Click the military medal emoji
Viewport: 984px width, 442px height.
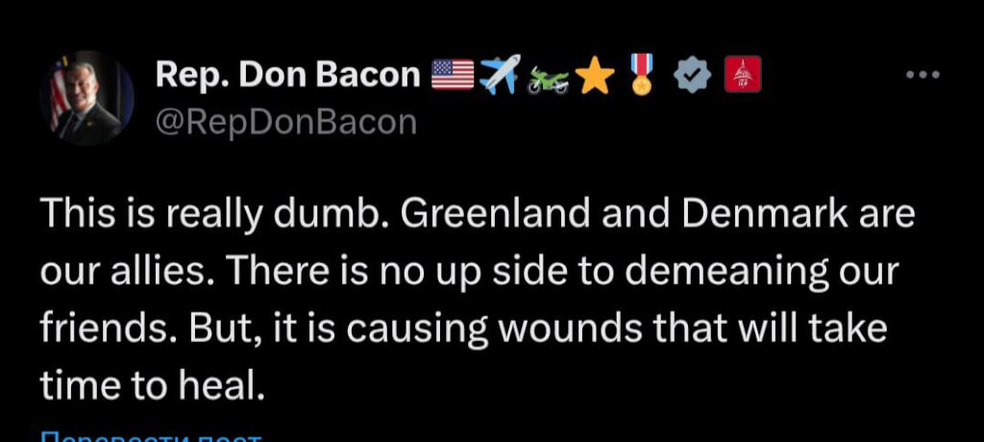[x=643, y=76]
